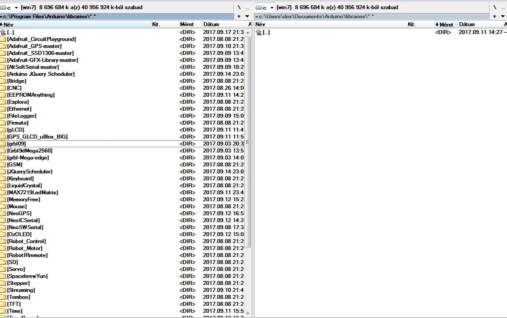The image size is (507, 318).
Task: Open the left panel favorites asterisk menu
Action: [239, 17]
